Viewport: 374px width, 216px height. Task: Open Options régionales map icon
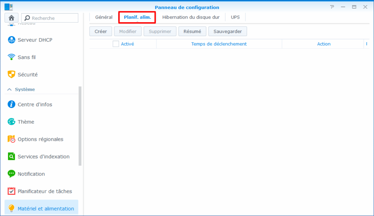[12, 139]
